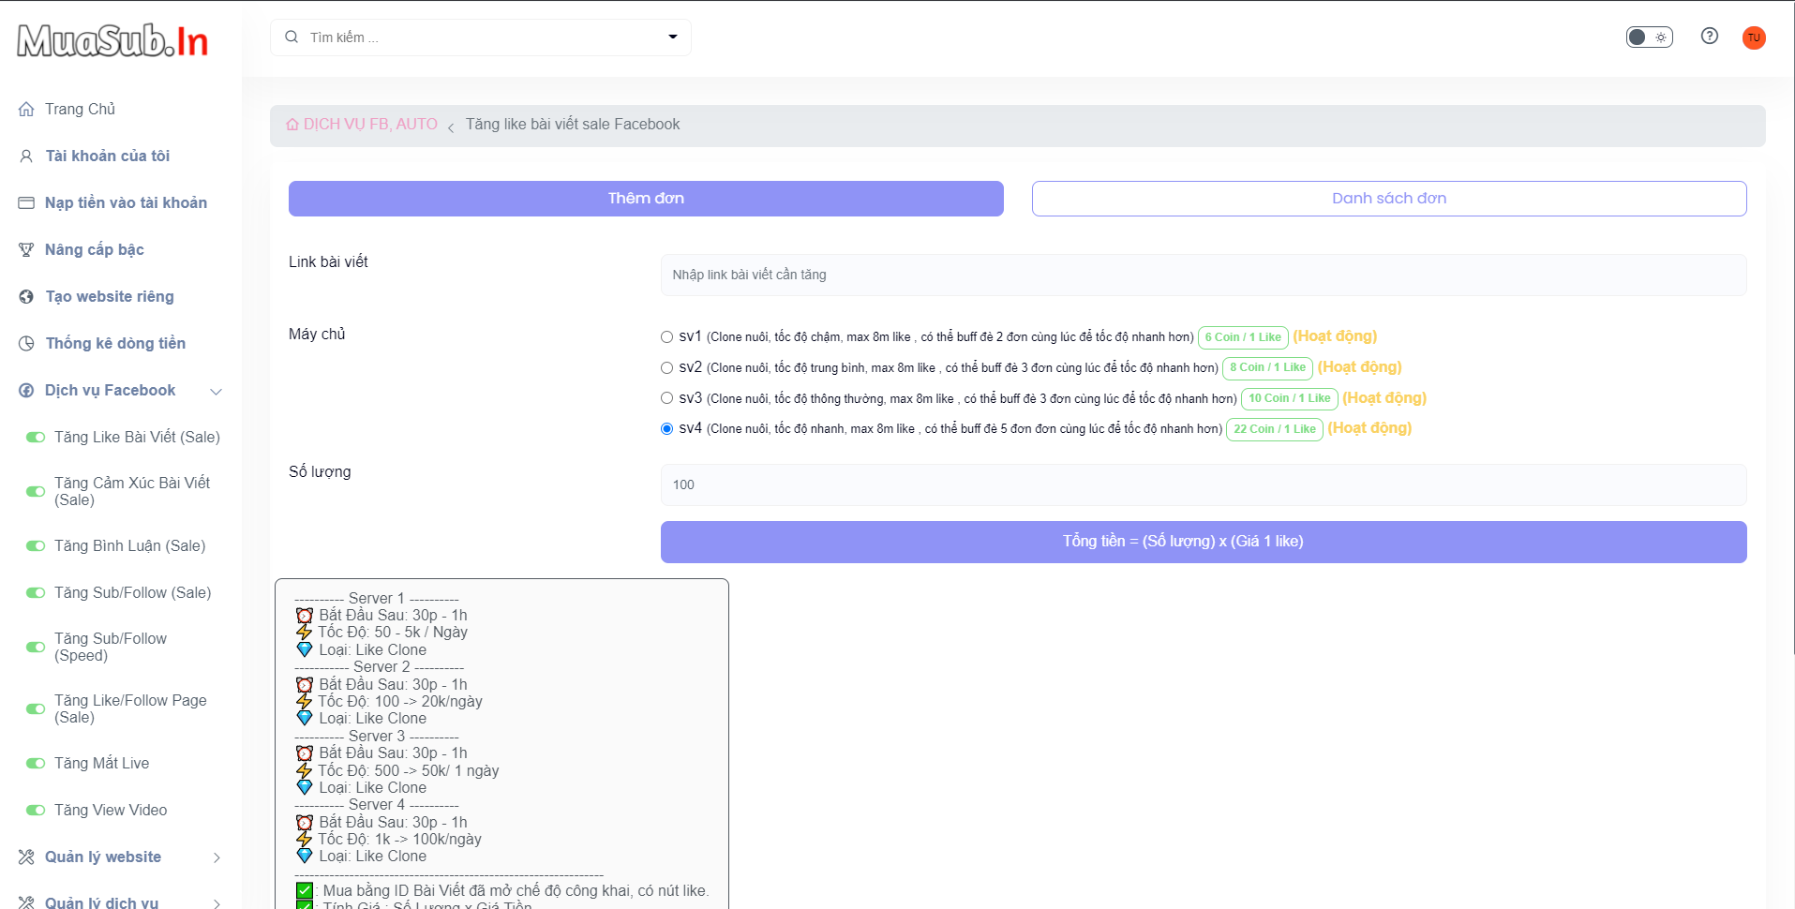Screen dimensions: 1795x909
Task: Click the breadcrumb home icon
Action: [292, 125]
